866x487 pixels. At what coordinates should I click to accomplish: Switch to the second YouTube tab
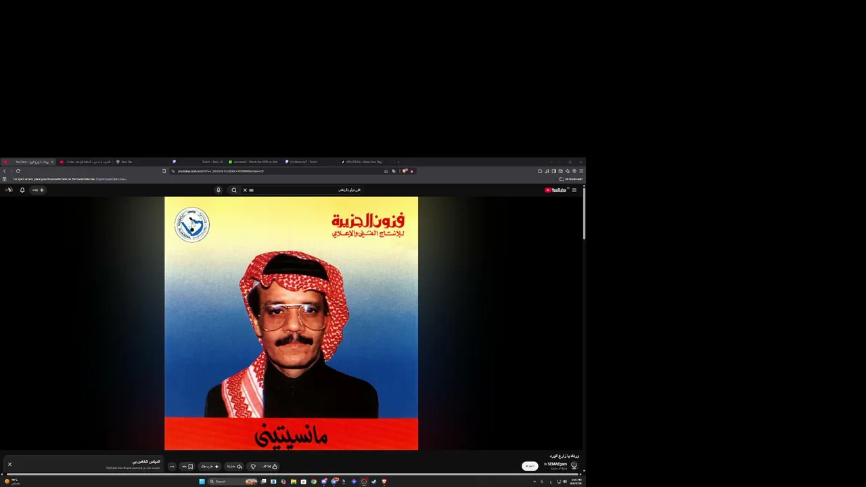coord(85,162)
